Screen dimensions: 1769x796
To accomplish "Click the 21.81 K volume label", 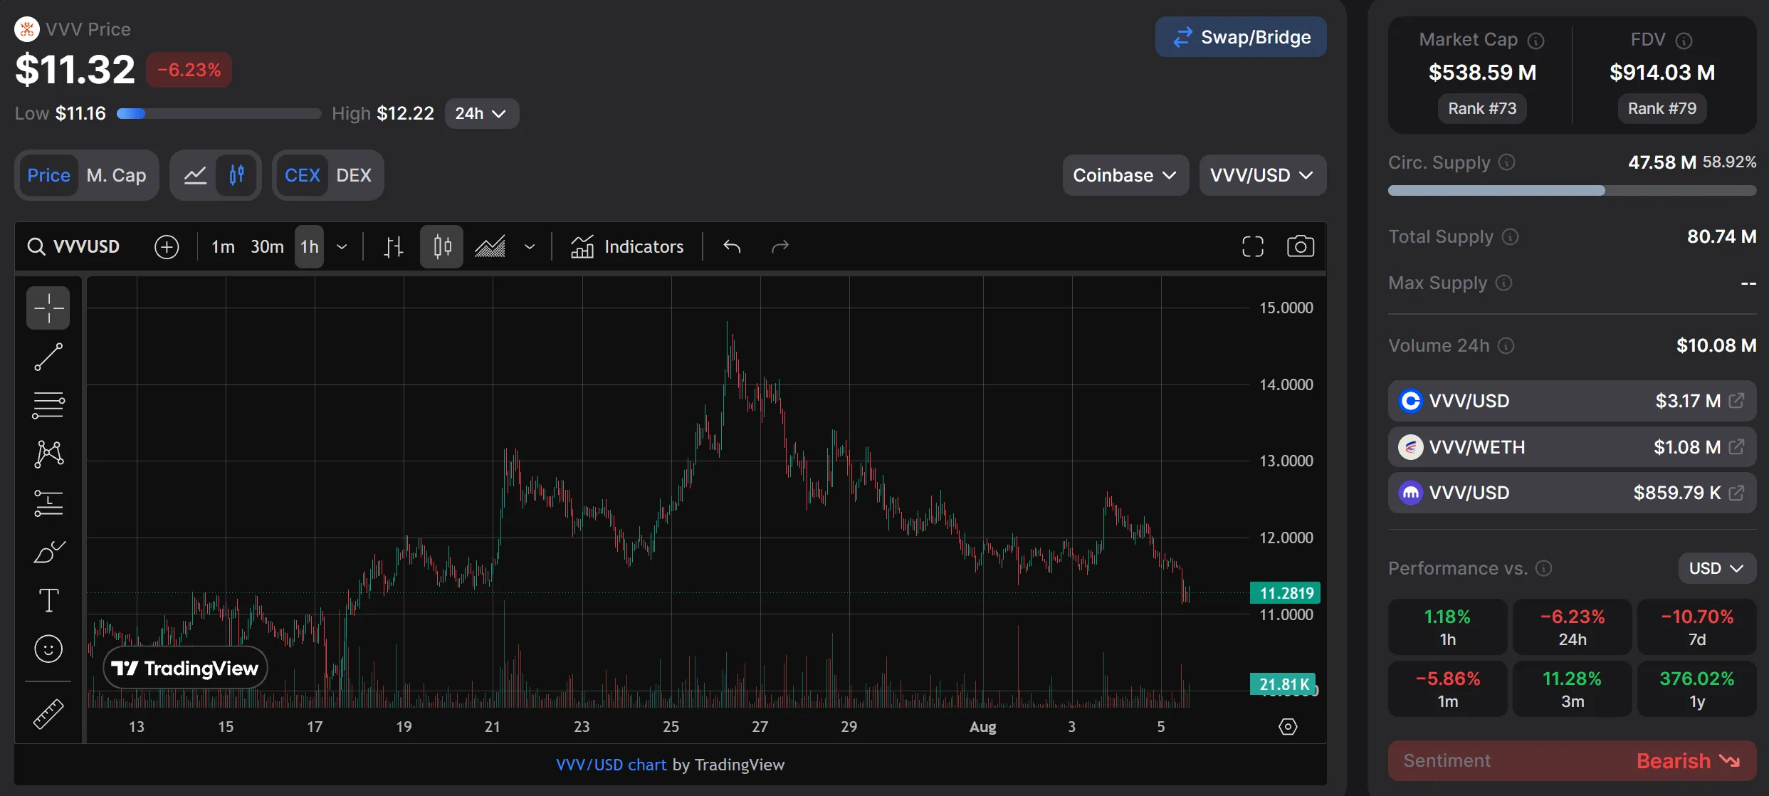I will click(1283, 684).
